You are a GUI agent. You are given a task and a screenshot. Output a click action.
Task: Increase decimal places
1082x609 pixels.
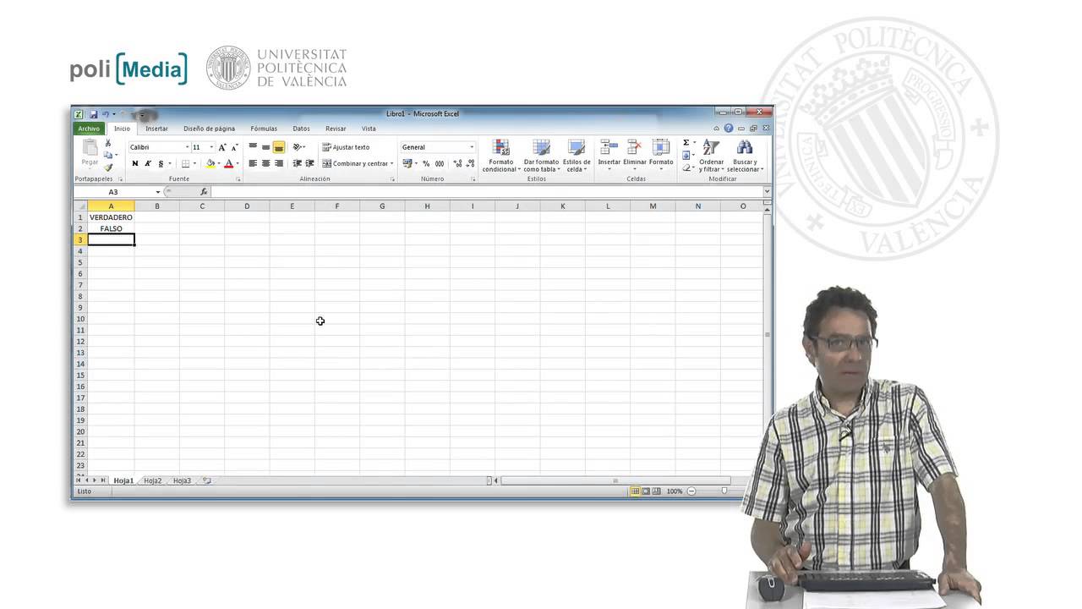[x=458, y=163]
